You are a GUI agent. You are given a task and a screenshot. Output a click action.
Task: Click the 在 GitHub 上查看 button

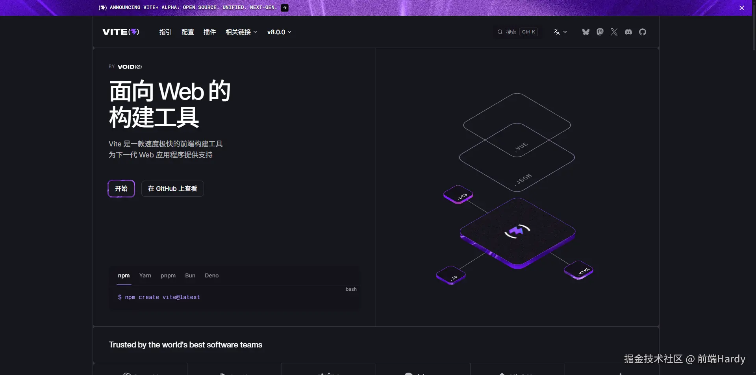tap(172, 189)
